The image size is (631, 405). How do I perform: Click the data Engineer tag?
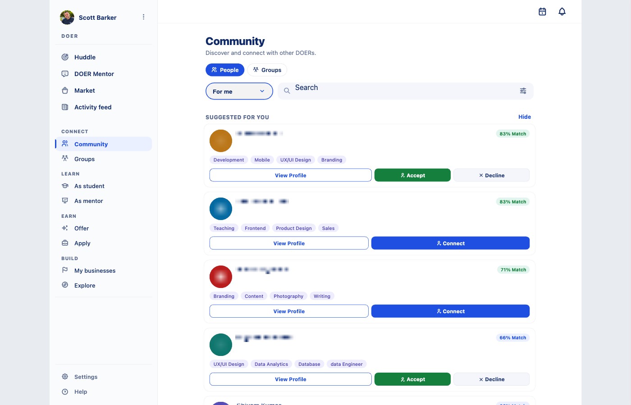[347, 364]
